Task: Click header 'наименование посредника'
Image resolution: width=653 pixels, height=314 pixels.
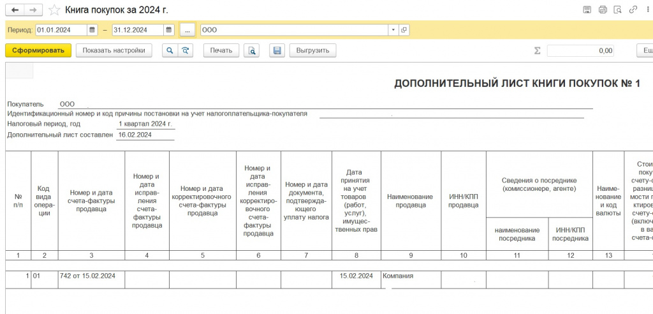Action: coord(517,234)
